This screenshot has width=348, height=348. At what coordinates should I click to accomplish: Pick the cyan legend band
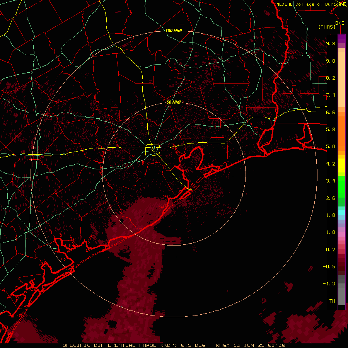[341, 213]
